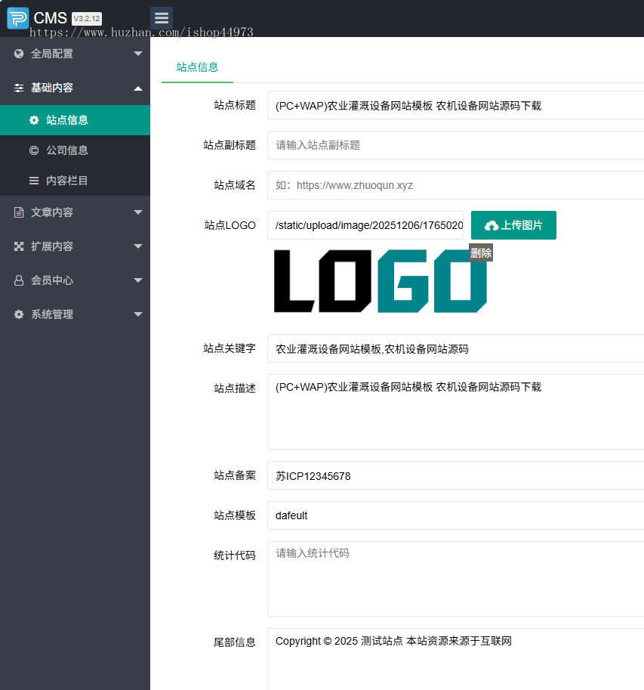
Task: Click 删除 to remove the logo
Action: pos(481,253)
